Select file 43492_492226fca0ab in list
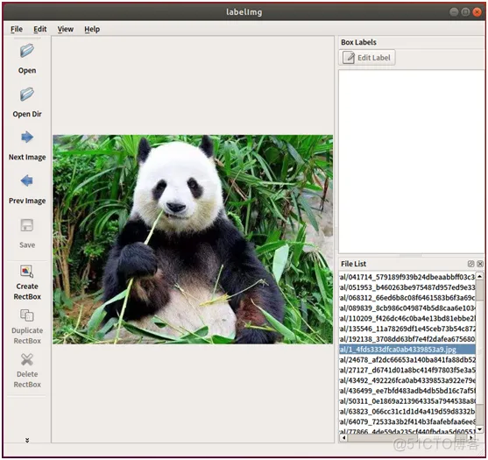The width and height of the screenshot is (488, 460). tap(407, 380)
